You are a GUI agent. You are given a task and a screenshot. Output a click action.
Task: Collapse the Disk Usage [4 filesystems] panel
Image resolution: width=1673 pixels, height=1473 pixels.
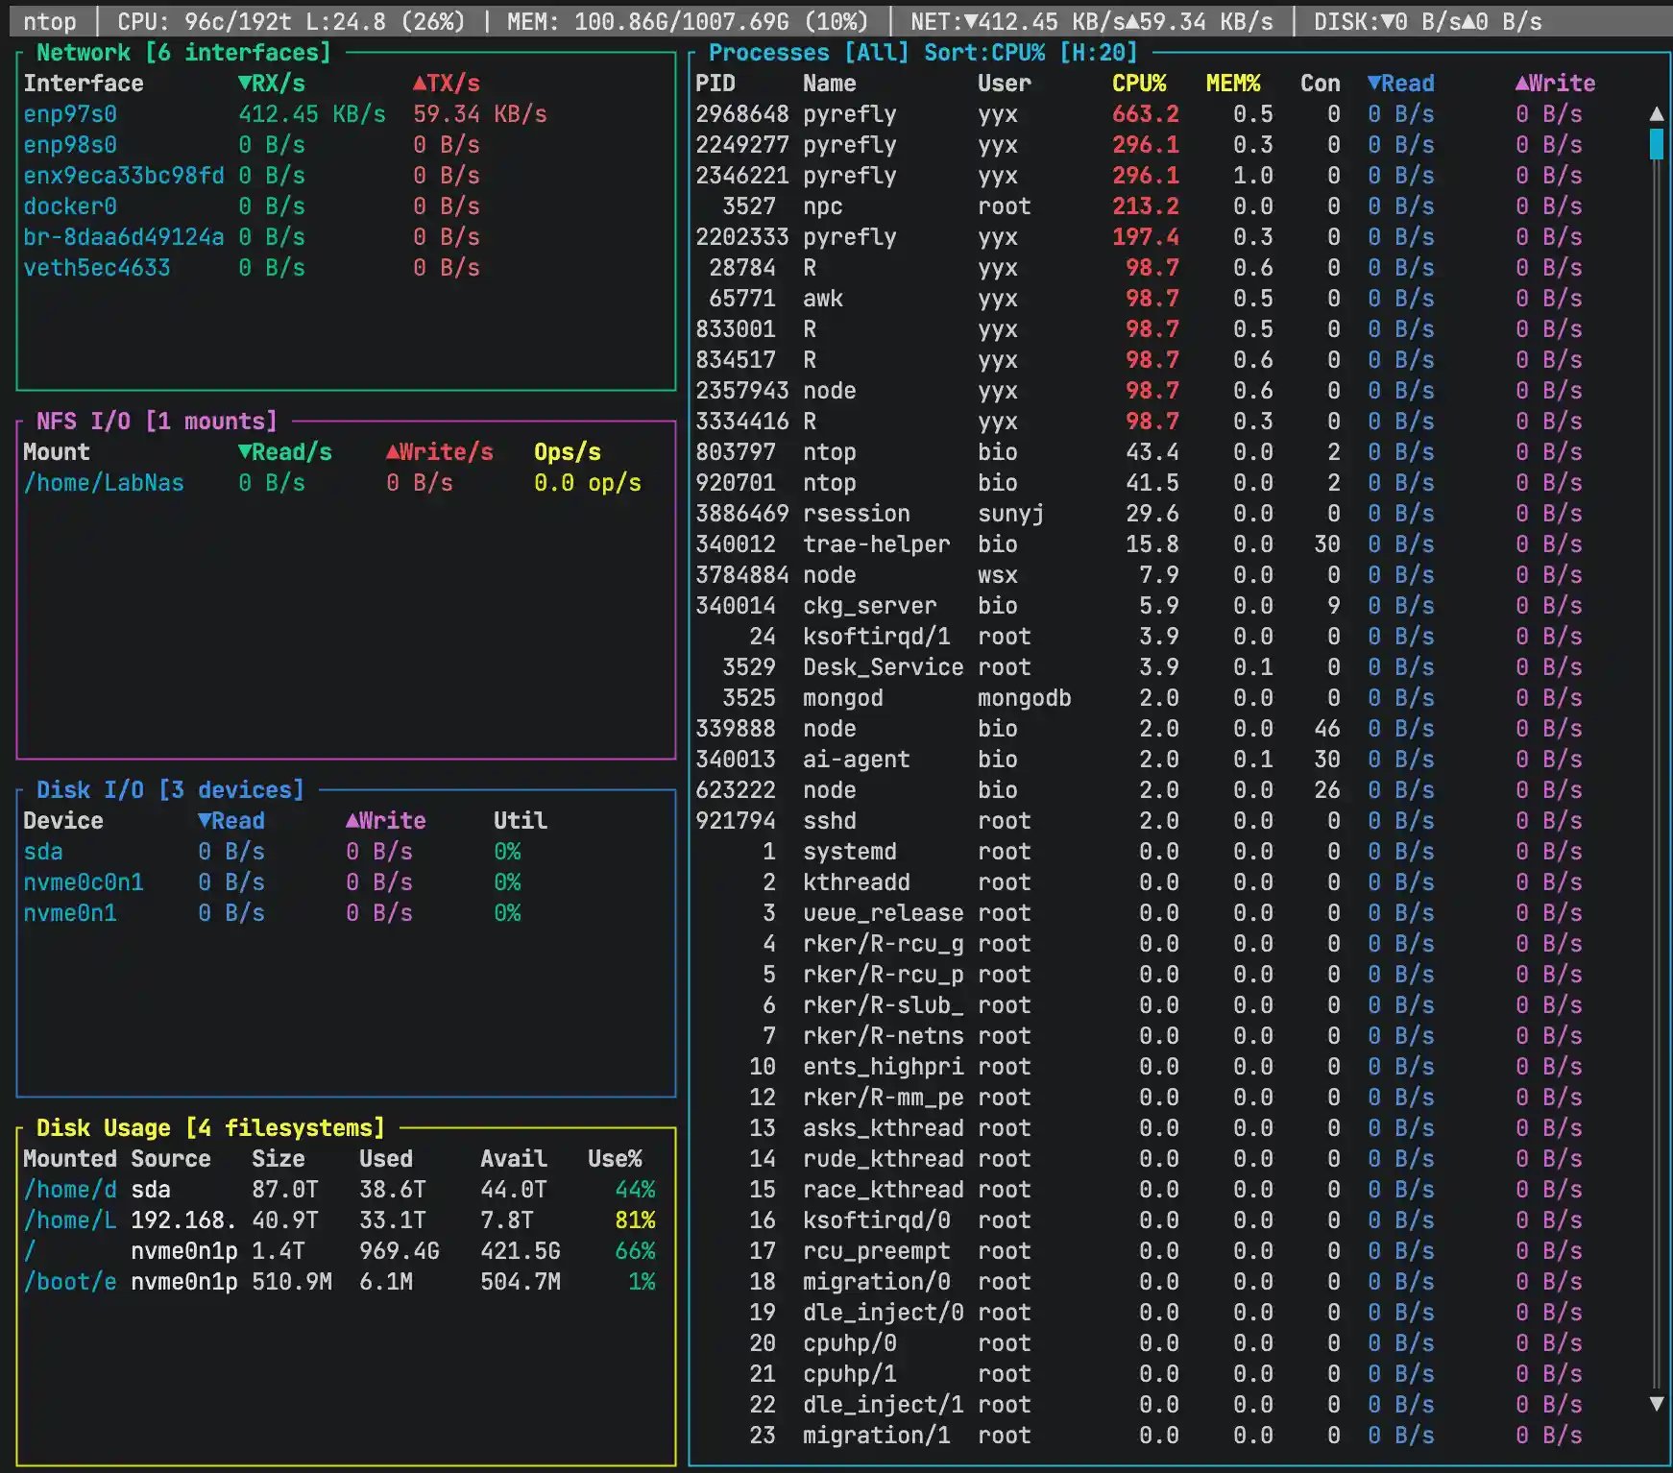click(x=211, y=1127)
